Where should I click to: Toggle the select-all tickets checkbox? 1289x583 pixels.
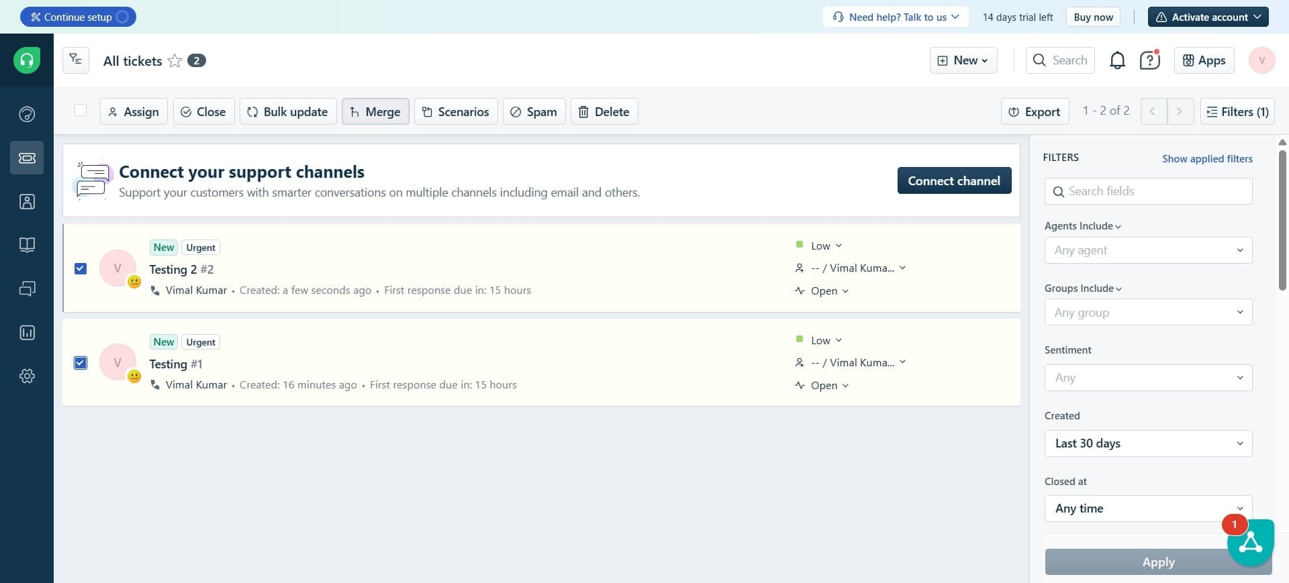pyautogui.click(x=81, y=111)
